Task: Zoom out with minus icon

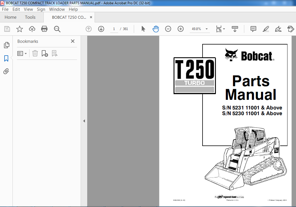Action: 168,29
